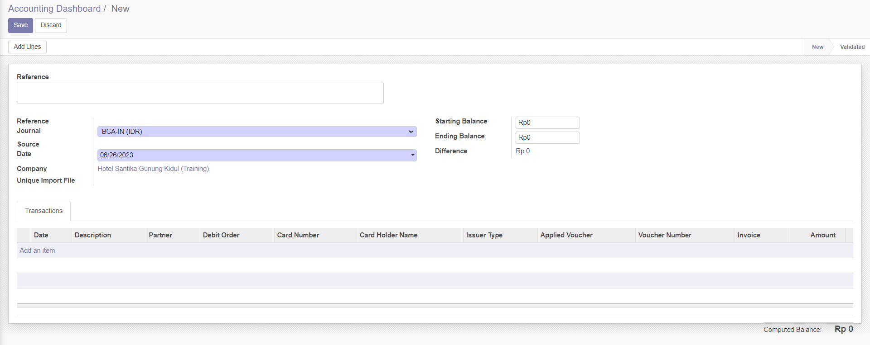Sort by Invoice column header
870x345 pixels.
pyautogui.click(x=761, y=235)
